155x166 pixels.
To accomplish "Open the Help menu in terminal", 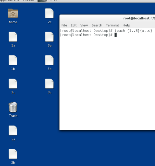I will (x=126, y=25).
